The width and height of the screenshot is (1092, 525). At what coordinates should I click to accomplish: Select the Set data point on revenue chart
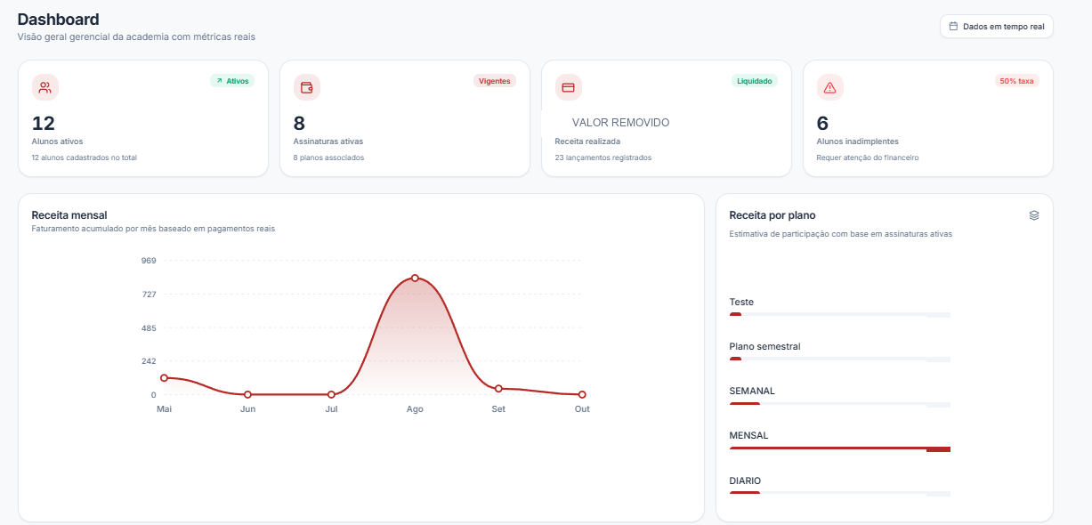[x=498, y=389]
